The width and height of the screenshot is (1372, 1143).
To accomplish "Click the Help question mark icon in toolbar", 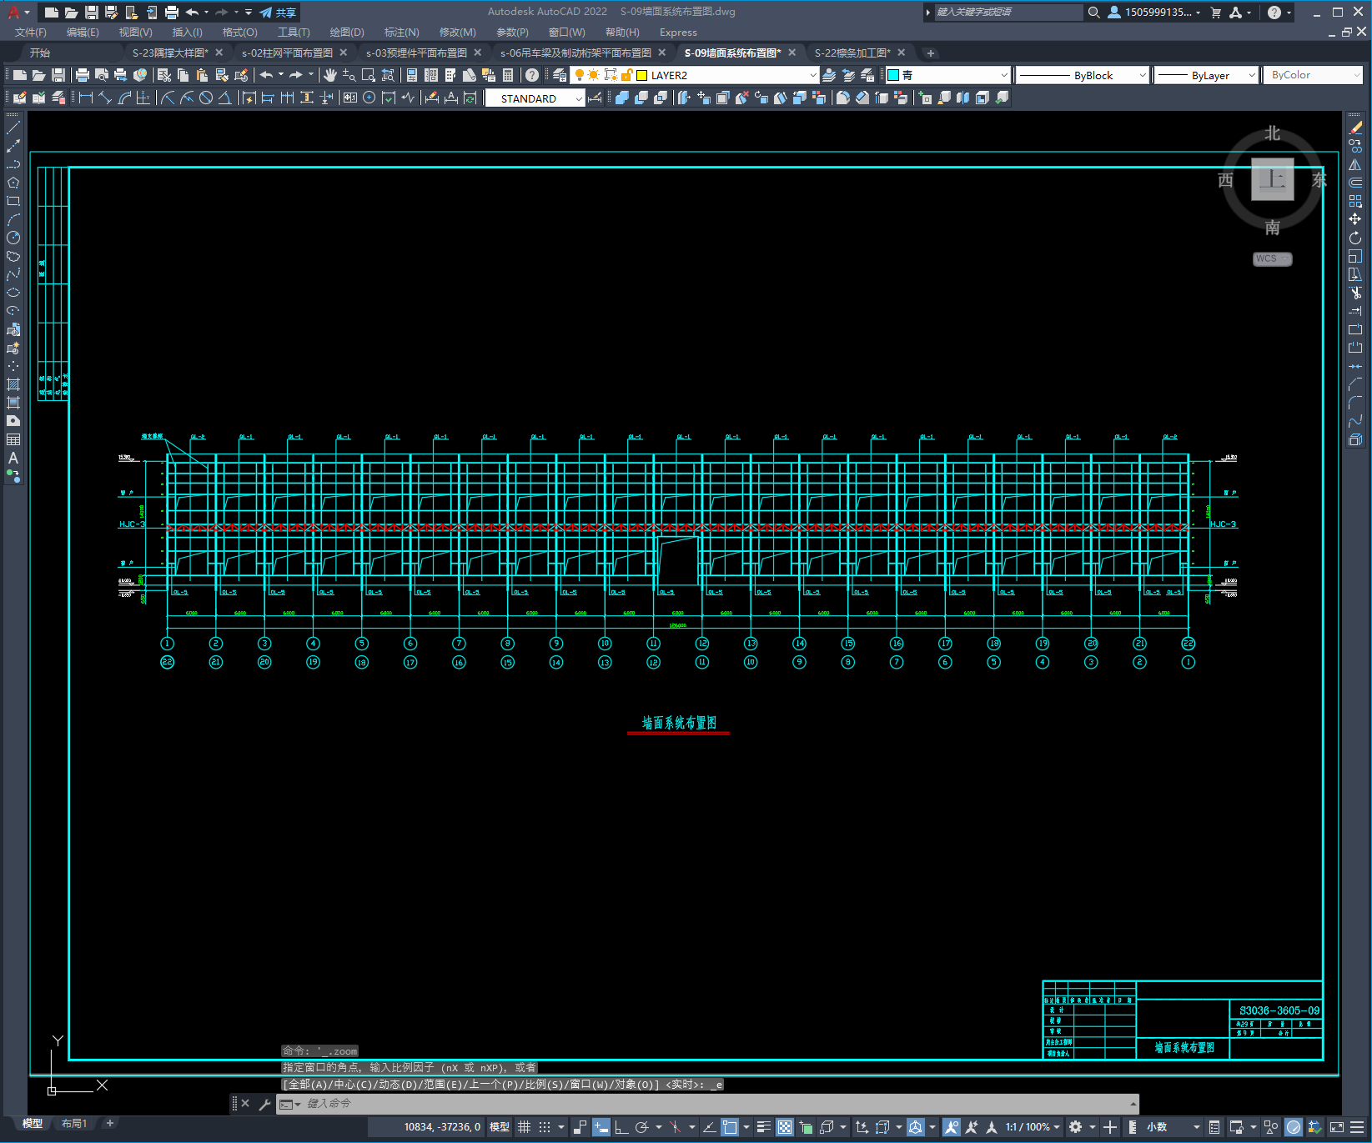I will pos(532,75).
